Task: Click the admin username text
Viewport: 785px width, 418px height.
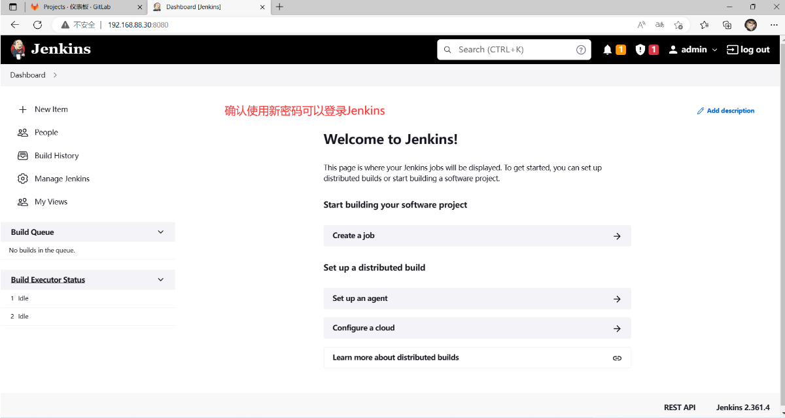Action: click(x=694, y=50)
